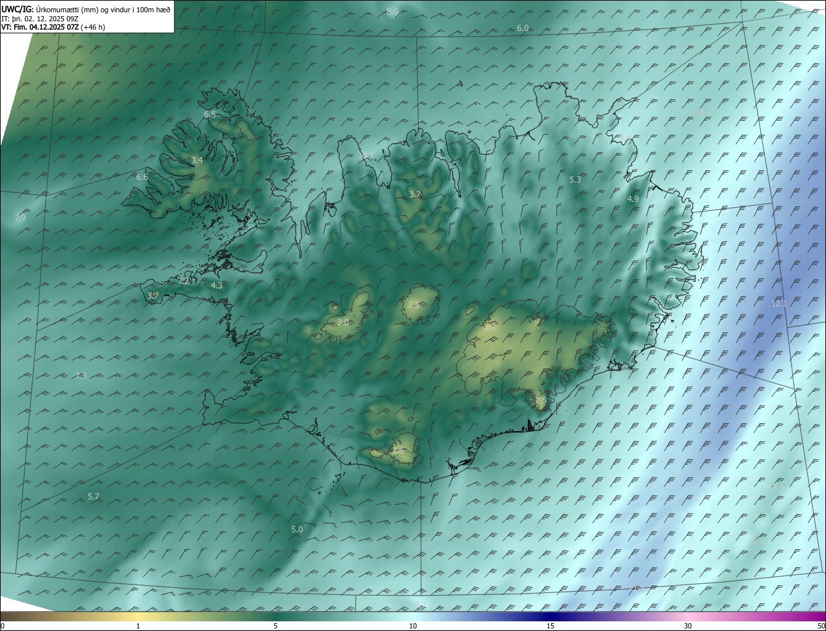The width and height of the screenshot is (826, 631).
Task: Click the 2.2 value label
Action: (490, 326)
